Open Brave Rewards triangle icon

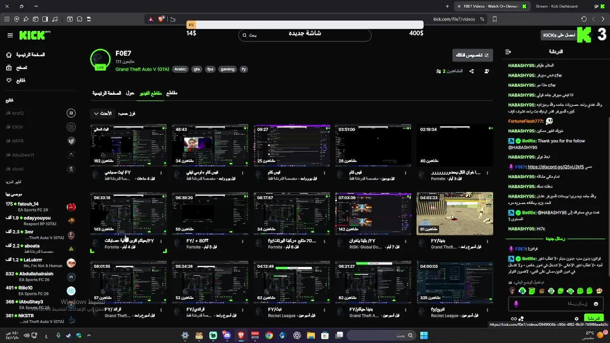pos(151,19)
